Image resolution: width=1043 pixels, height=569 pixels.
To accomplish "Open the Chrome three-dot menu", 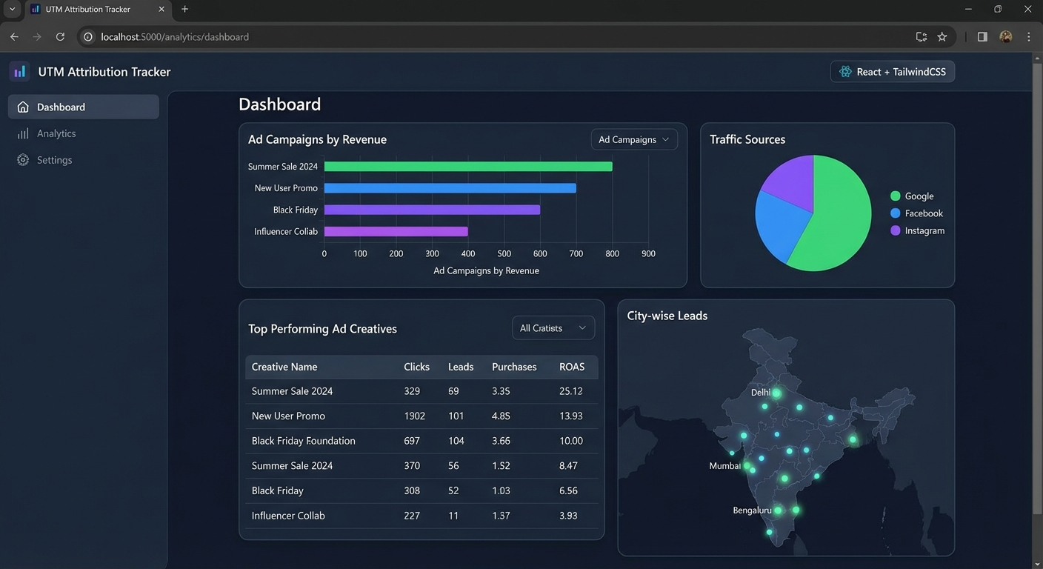I will click(x=1029, y=37).
